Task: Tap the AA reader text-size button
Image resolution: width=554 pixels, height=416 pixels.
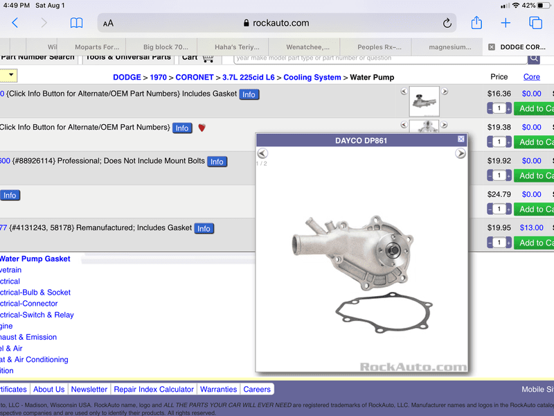Action: [x=108, y=24]
